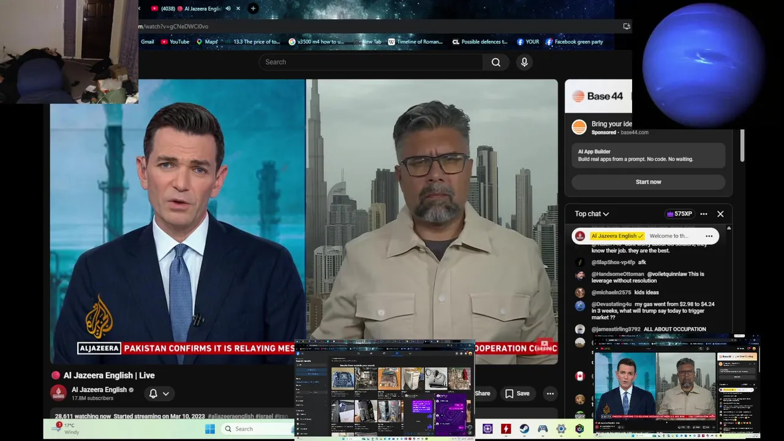Click the chat scrollbar up arrow

tap(728, 228)
